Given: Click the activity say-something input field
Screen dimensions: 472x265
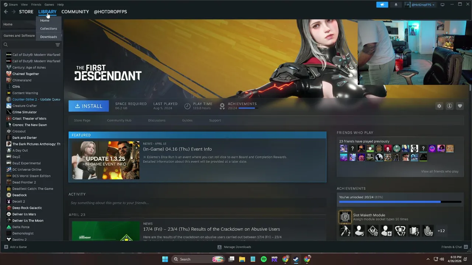Looking at the screenshot, I should coord(197,203).
